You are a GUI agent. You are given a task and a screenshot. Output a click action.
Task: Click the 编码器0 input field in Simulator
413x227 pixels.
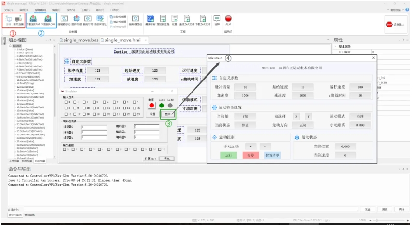point(94,127)
